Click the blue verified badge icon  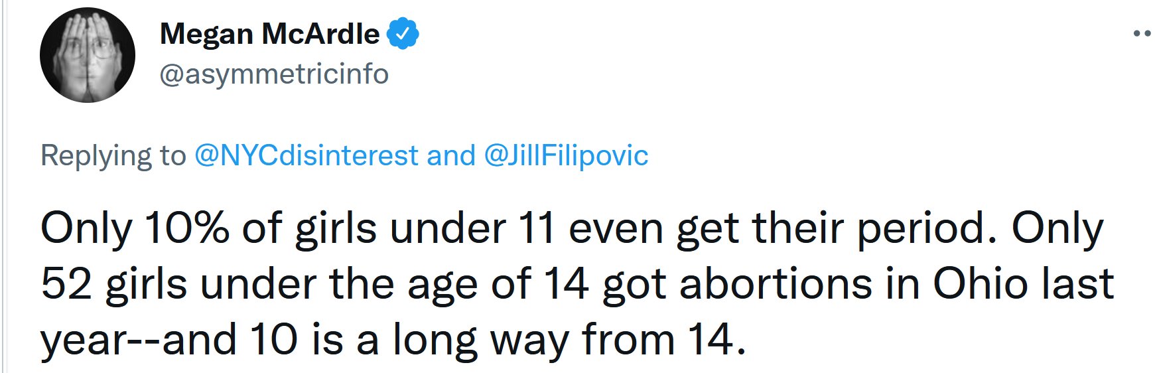click(x=402, y=34)
